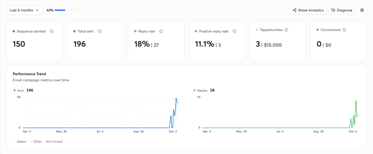The image size is (373, 154).
Task: Click the Sent chart end data point
Action: tap(177, 102)
